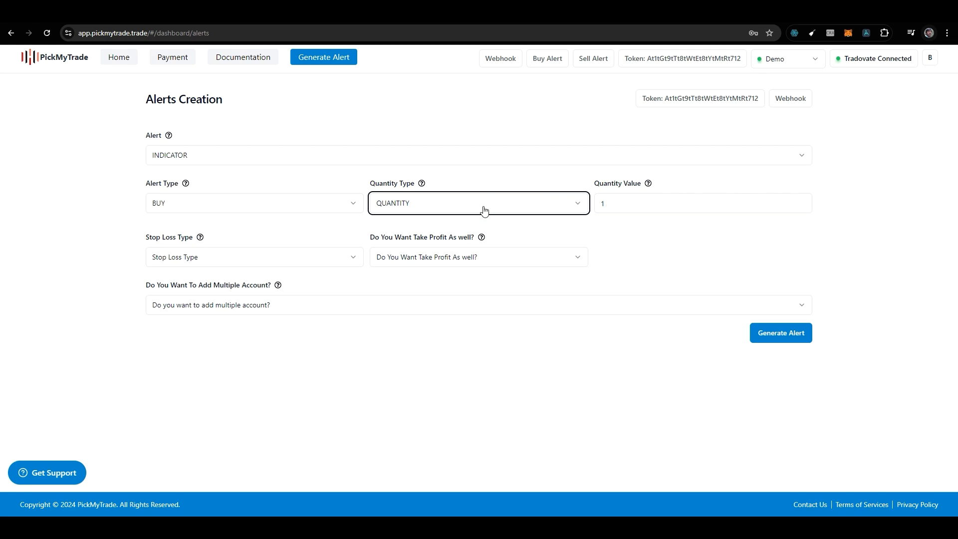Screen dimensions: 958x539
Task: Click the Sell Alert icon
Action: (x=592, y=58)
